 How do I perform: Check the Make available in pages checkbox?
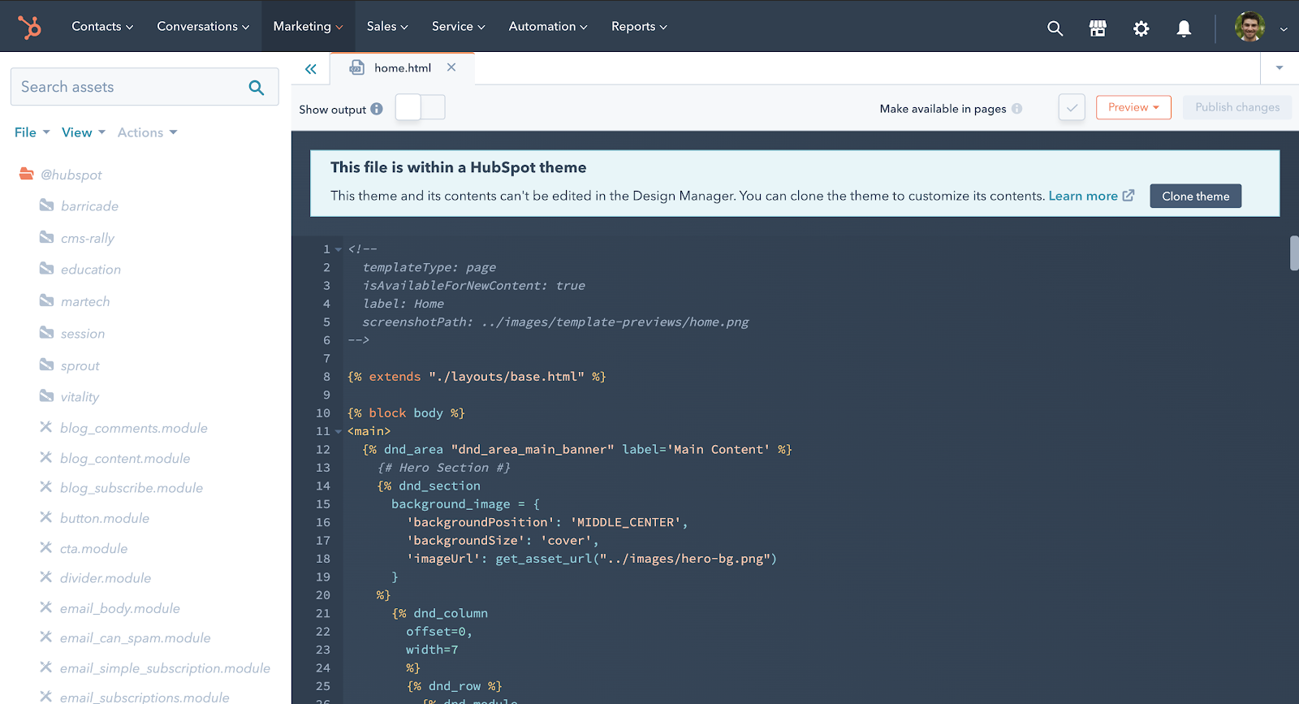pyautogui.click(x=1072, y=107)
